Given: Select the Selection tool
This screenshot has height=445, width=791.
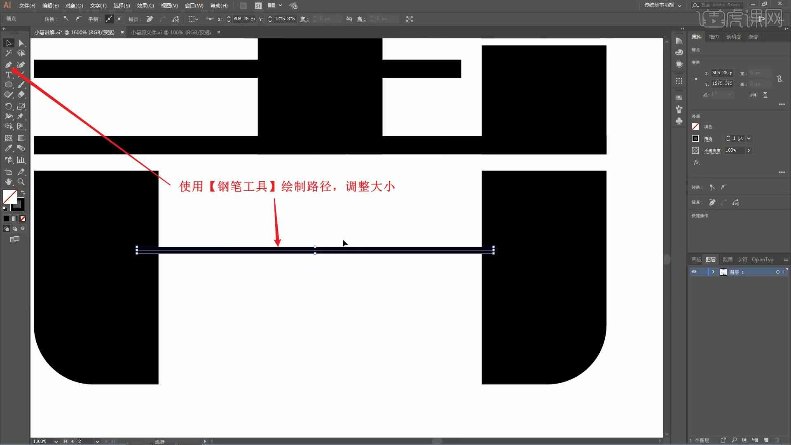Looking at the screenshot, I should pyautogui.click(x=7, y=43).
